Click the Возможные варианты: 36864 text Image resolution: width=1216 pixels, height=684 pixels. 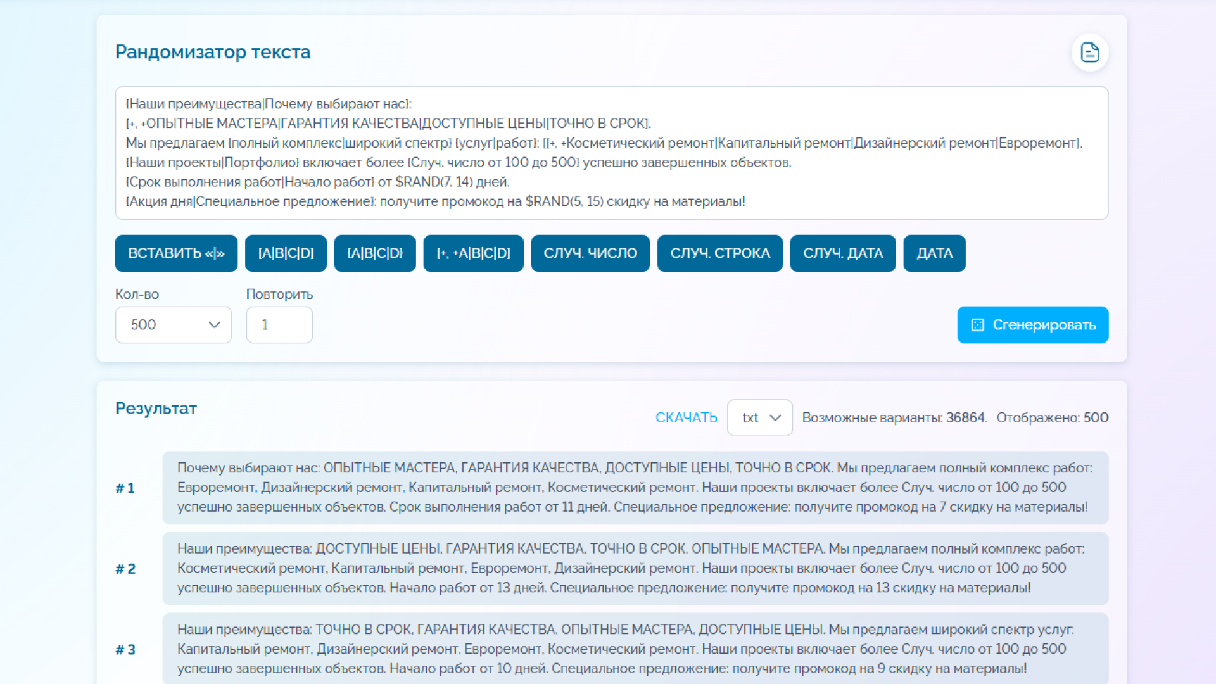[x=894, y=417]
